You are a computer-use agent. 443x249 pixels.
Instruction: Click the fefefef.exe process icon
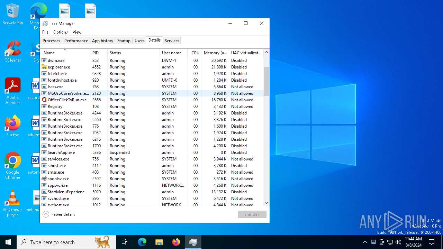[x=44, y=74]
